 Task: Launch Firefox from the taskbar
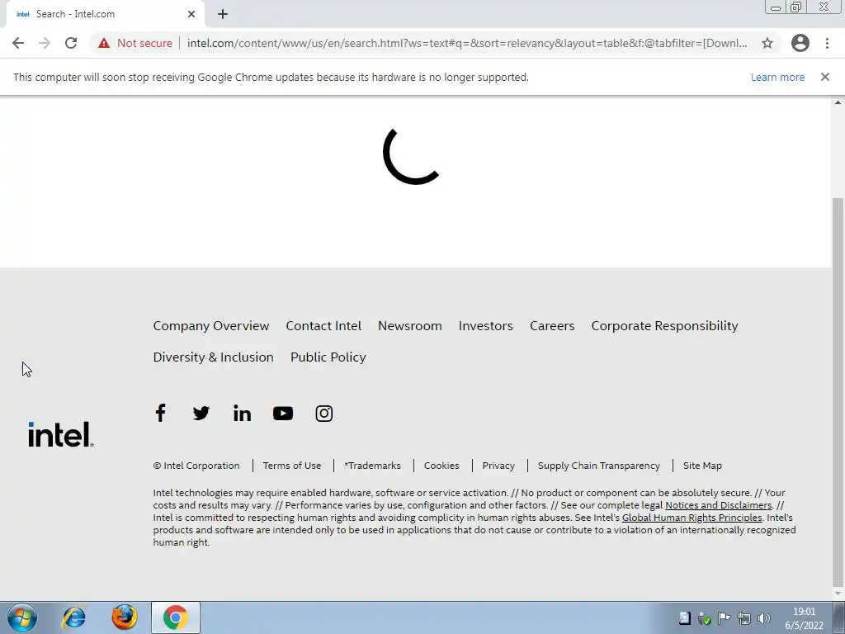tap(125, 617)
